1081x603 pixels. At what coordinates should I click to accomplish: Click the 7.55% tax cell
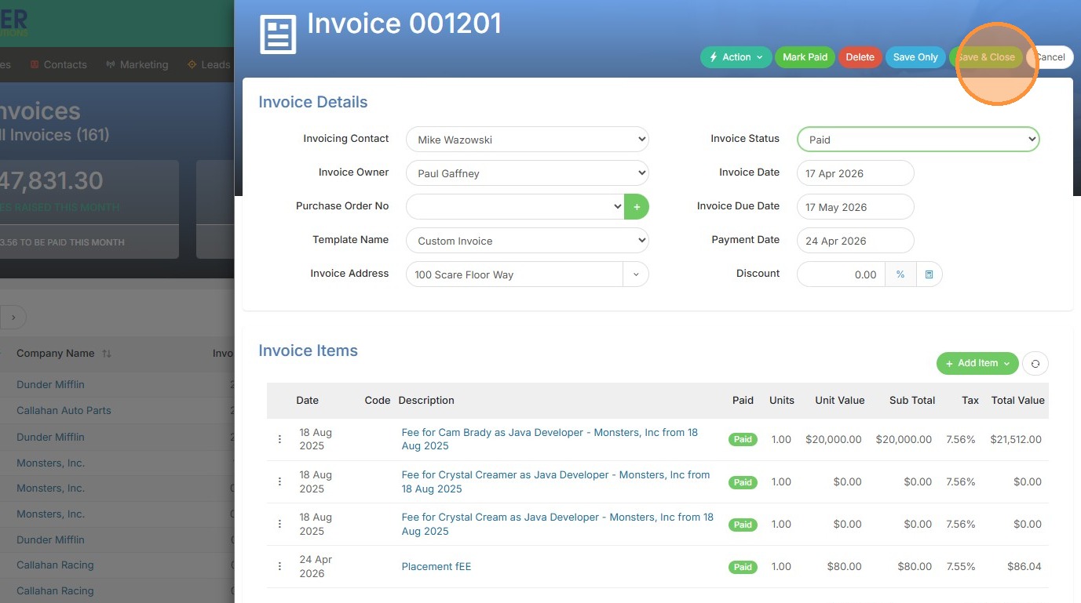pyautogui.click(x=961, y=566)
